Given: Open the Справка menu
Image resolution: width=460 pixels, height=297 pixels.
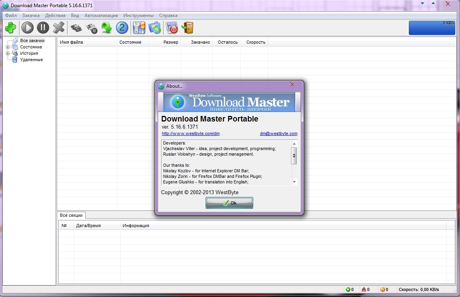Looking at the screenshot, I should click(168, 15).
